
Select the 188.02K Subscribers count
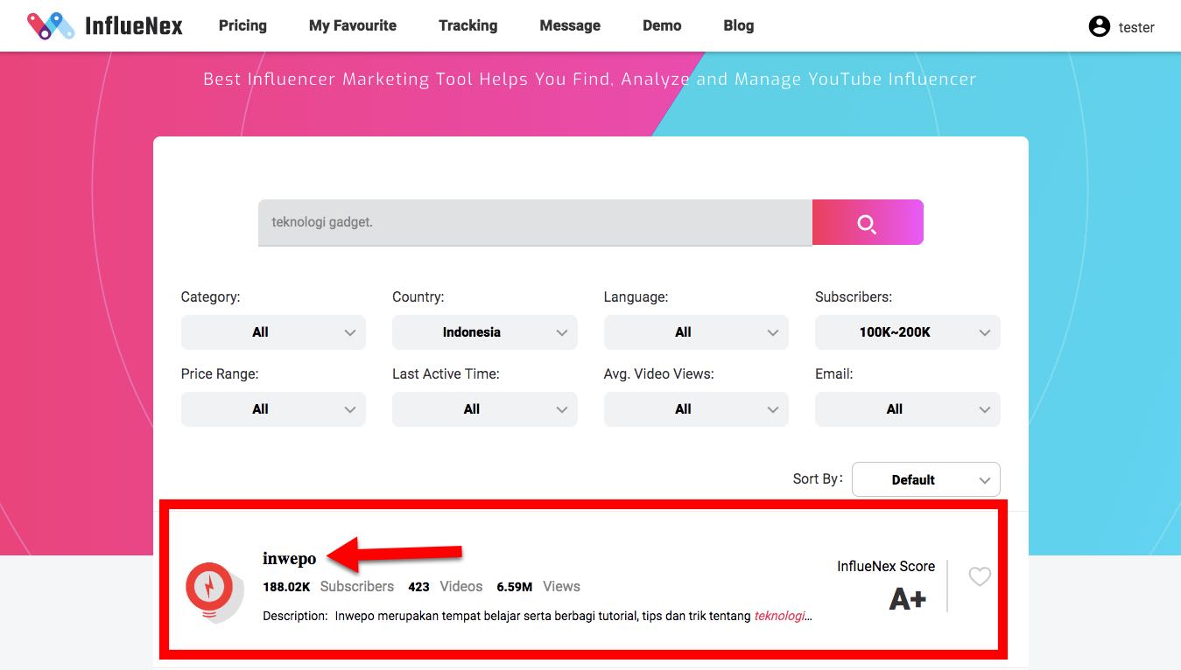click(328, 586)
